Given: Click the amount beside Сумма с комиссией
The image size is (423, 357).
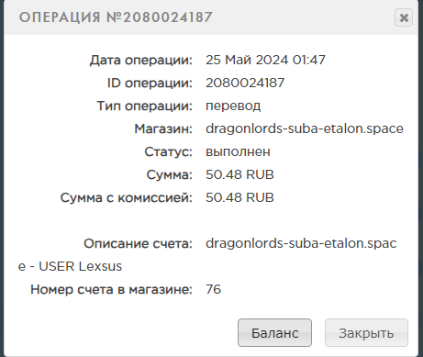Looking at the screenshot, I should [x=239, y=197].
